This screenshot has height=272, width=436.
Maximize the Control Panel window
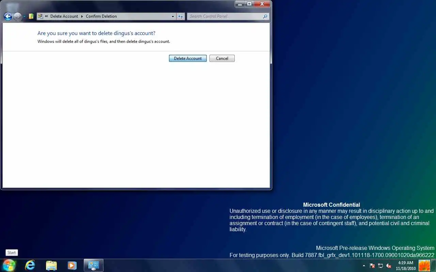pyautogui.click(x=249, y=4)
